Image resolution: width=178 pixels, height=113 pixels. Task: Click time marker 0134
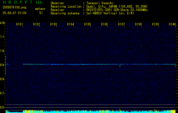point(70,24)
